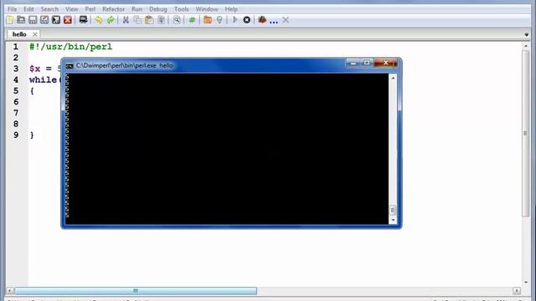Click the Save All toolbar icon
The height and width of the screenshot is (301, 536).
56,20
